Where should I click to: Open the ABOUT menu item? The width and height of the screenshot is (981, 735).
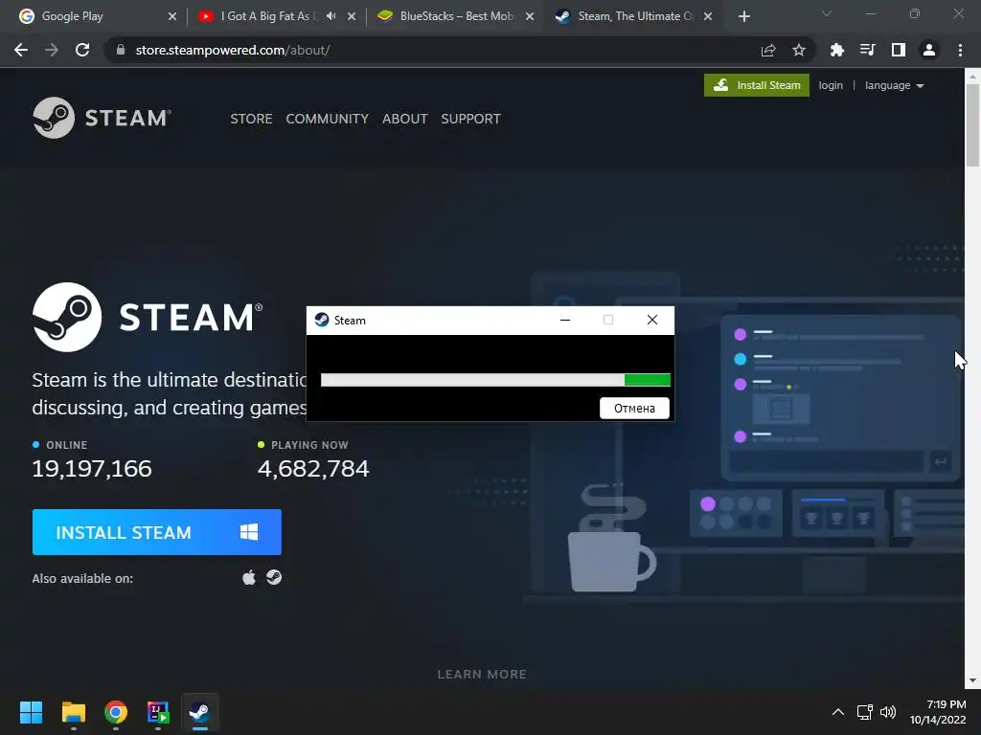point(405,119)
